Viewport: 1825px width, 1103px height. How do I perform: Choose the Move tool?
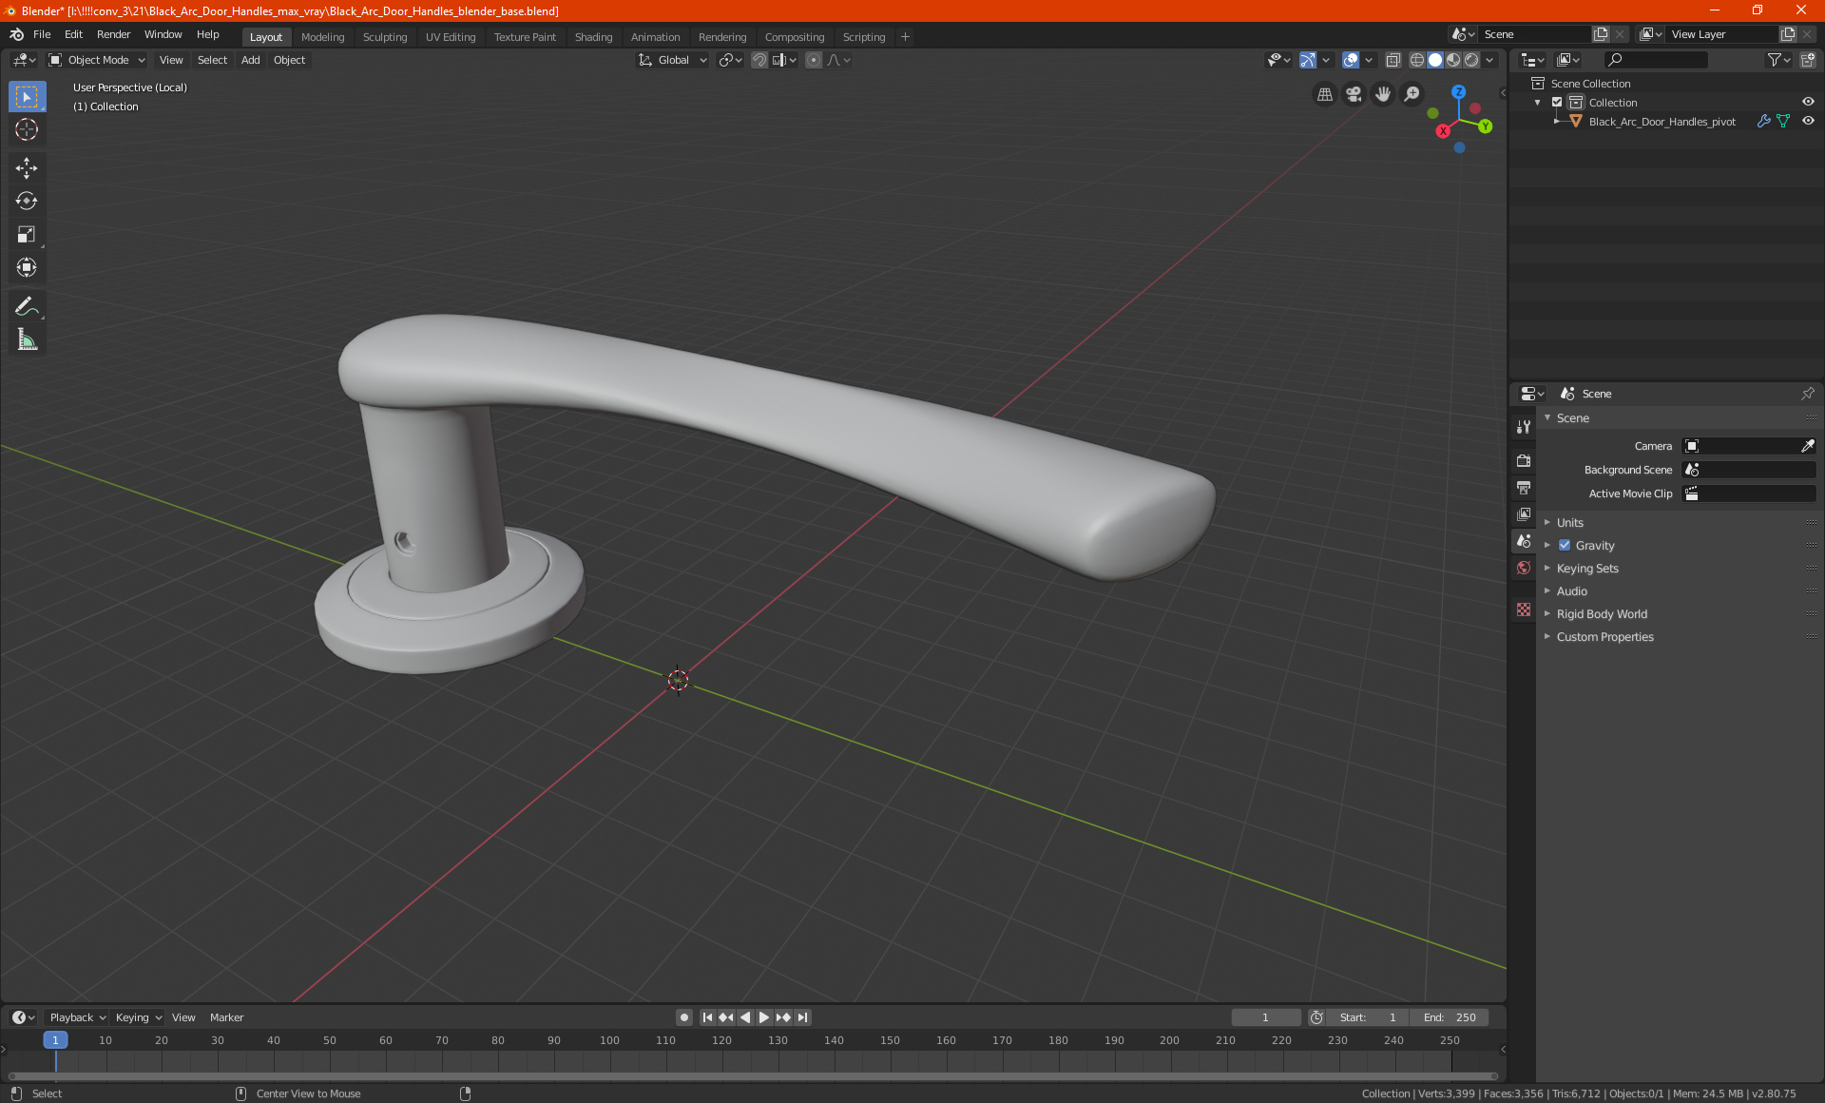coord(27,168)
